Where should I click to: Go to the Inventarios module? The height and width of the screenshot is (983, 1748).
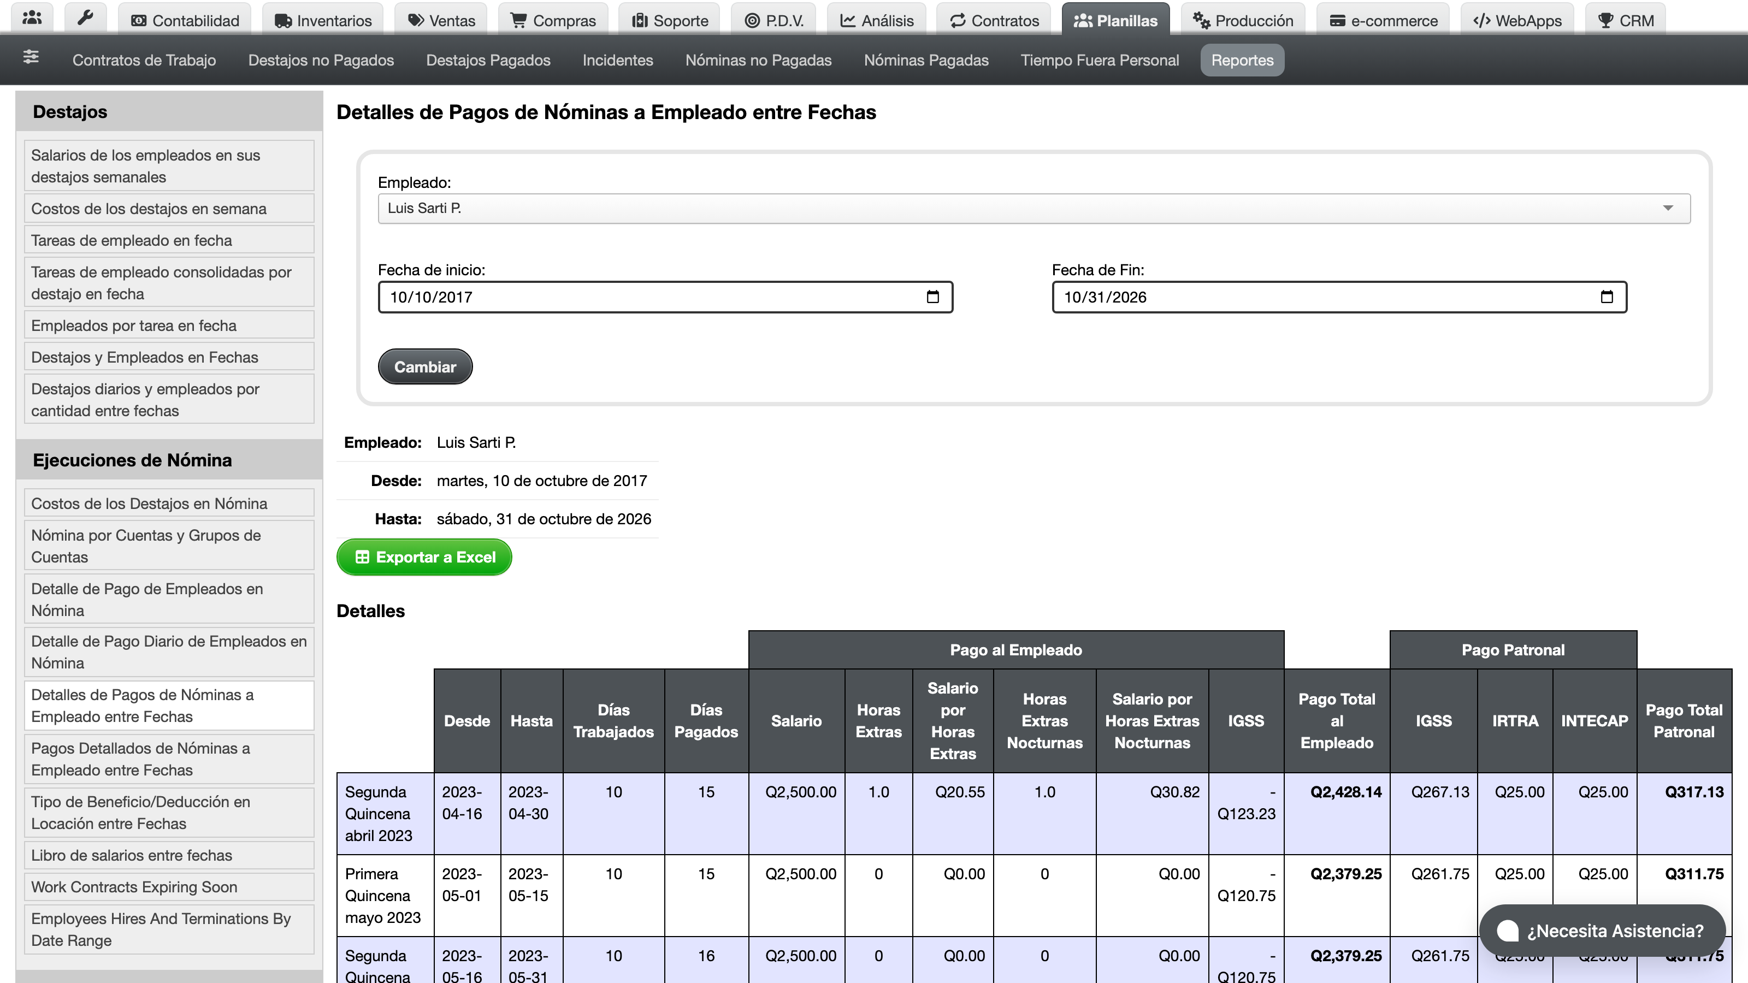(x=323, y=20)
